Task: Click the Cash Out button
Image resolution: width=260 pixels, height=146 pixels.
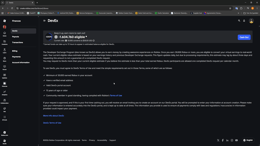Action: pos(244,37)
